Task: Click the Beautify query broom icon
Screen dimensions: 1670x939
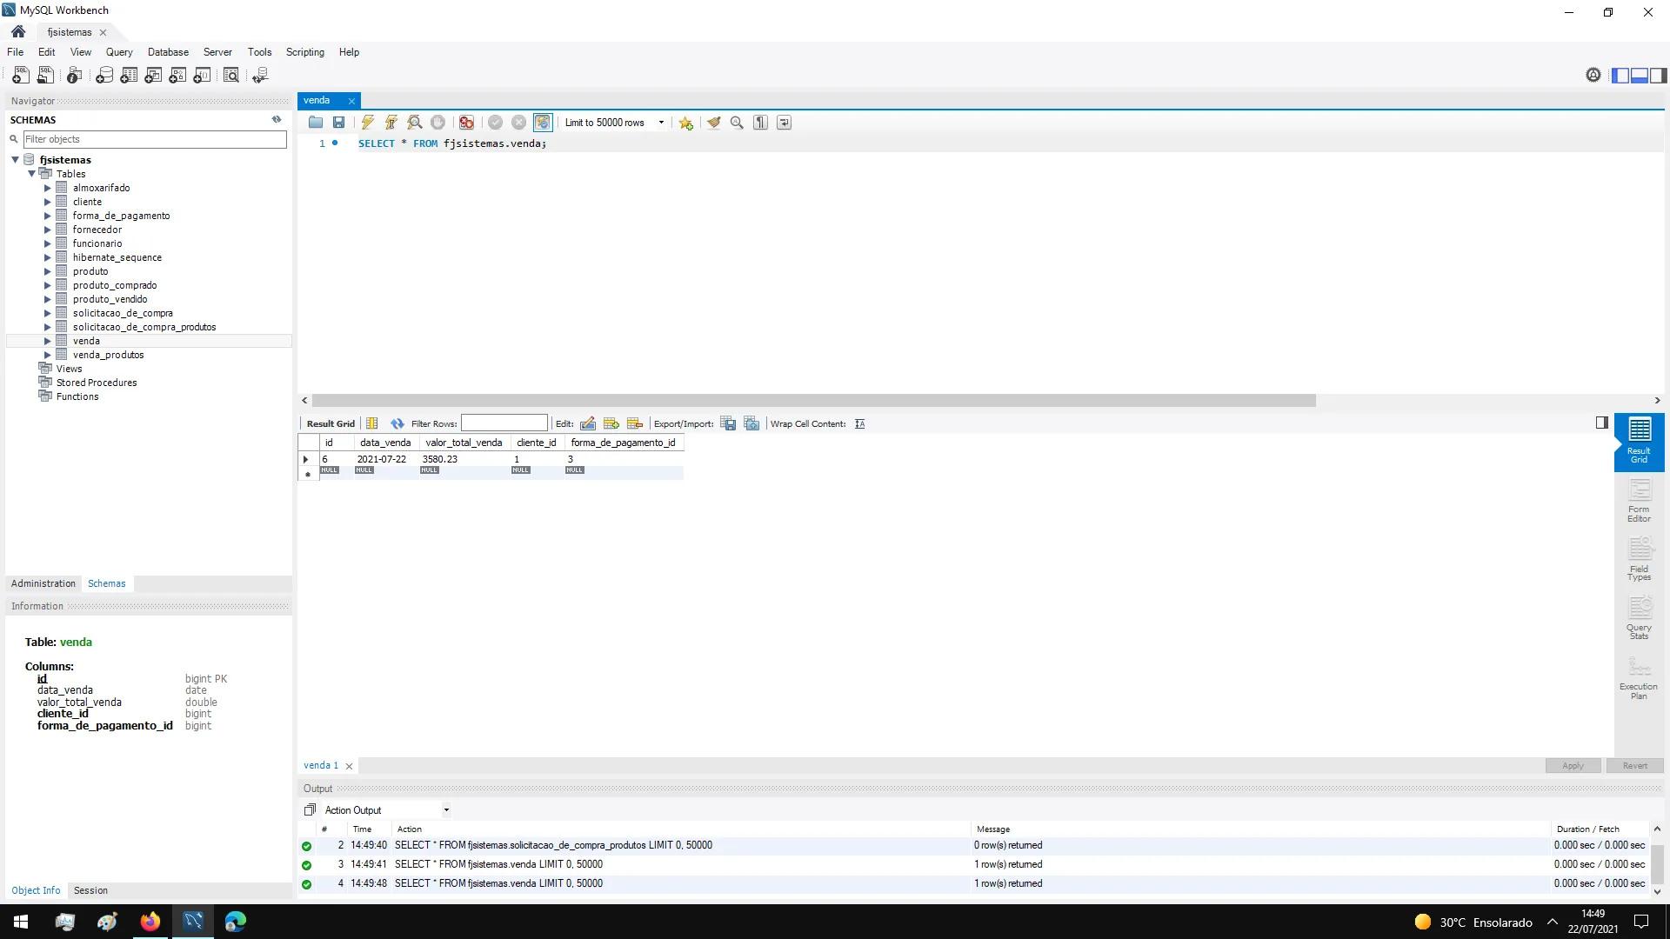Action: pyautogui.click(x=713, y=123)
